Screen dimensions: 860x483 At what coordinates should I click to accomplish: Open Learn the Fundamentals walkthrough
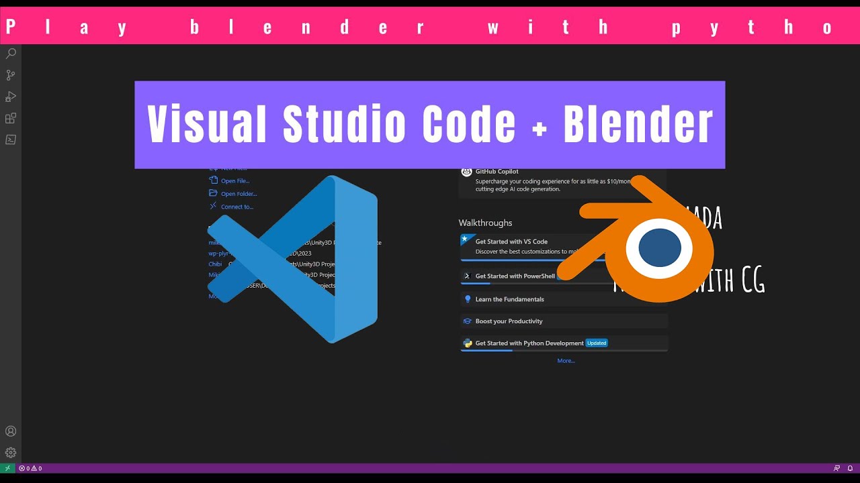pyautogui.click(x=564, y=299)
